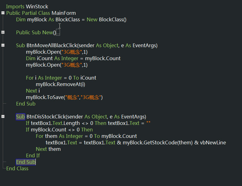Open the collapsed "..." box after New()
Screen dimensions: 242x186
58,32
